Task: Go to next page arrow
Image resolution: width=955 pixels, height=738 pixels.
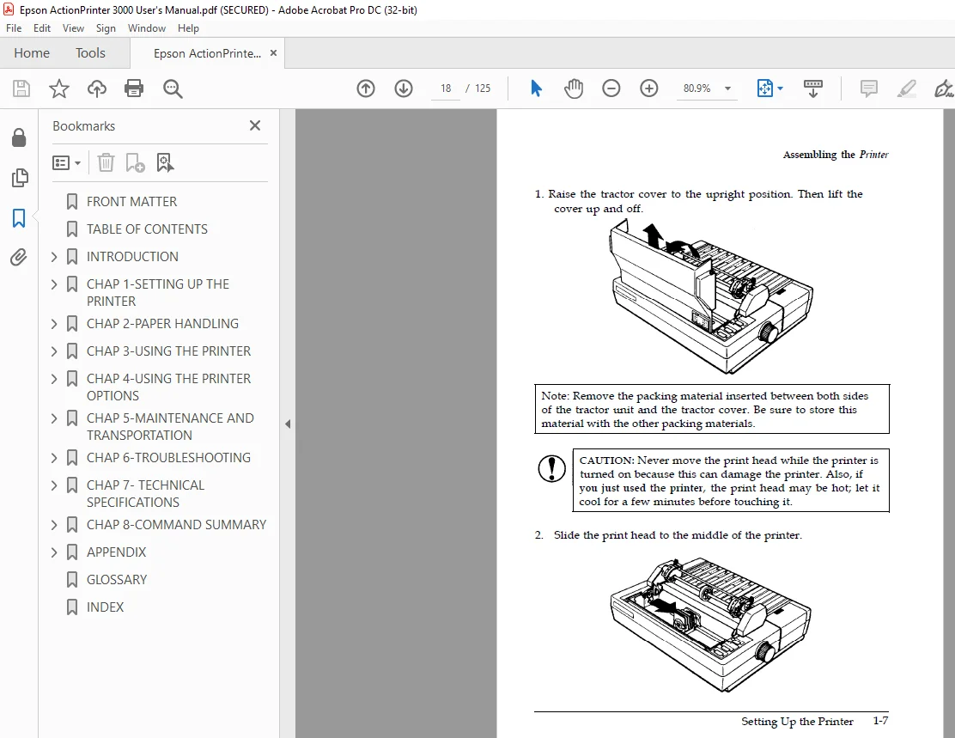Action: [x=403, y=88]
